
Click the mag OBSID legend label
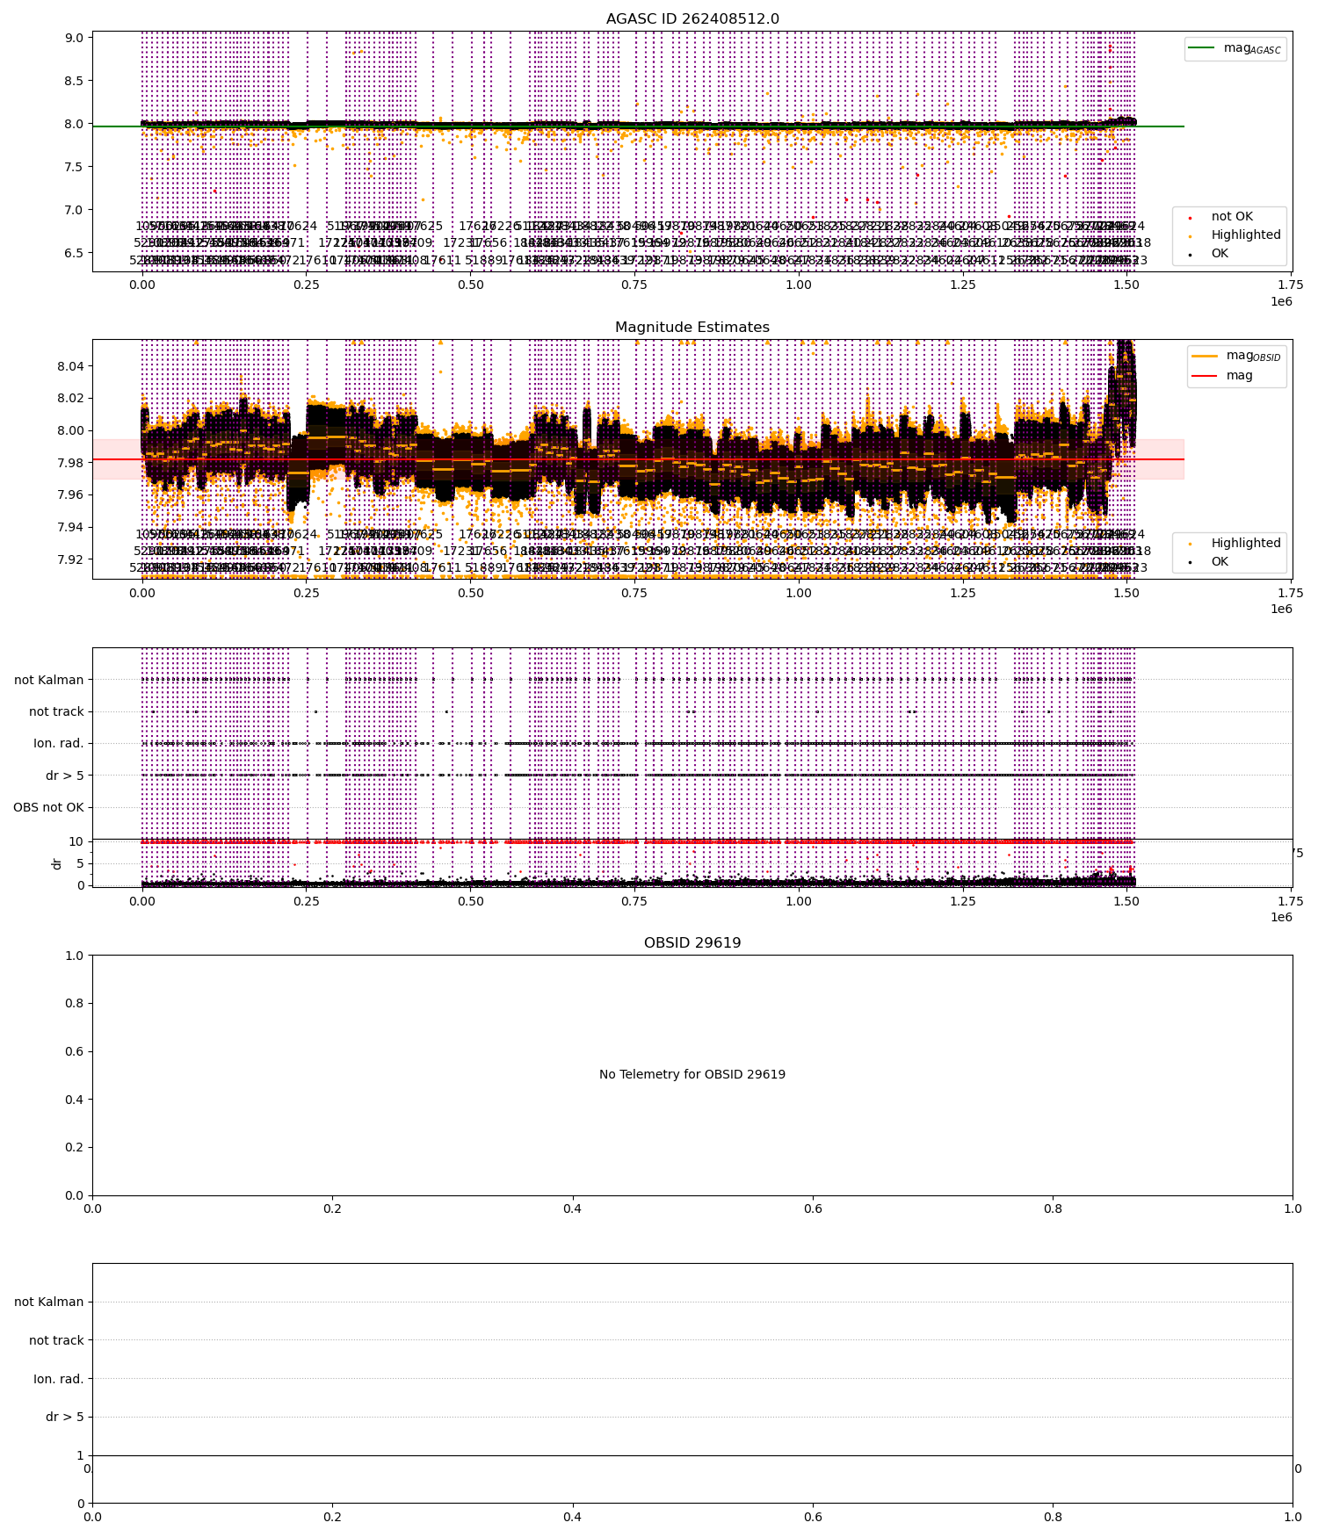[x=1254, y=357]
